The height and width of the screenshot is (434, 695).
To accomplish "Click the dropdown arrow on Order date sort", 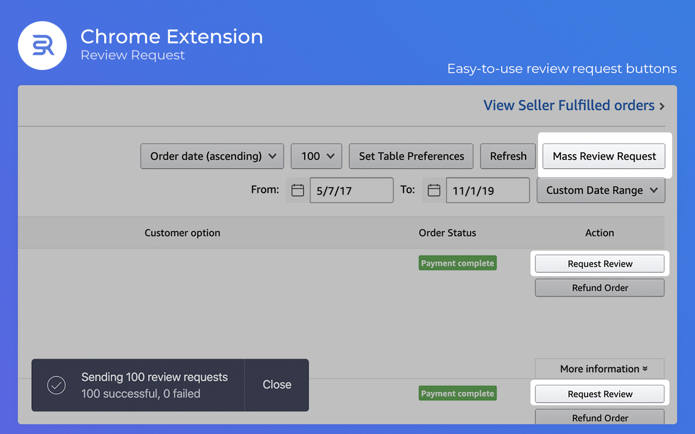I will 273,156.
